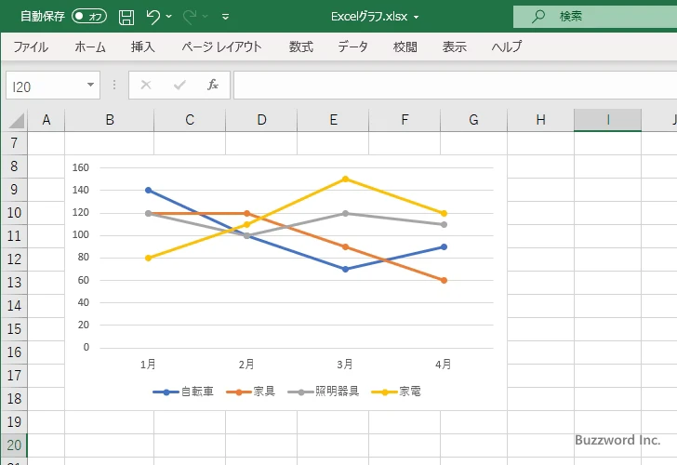This screenshot has width=677, height=465.
Task: Select row 19 header
Action: point(14,422)
